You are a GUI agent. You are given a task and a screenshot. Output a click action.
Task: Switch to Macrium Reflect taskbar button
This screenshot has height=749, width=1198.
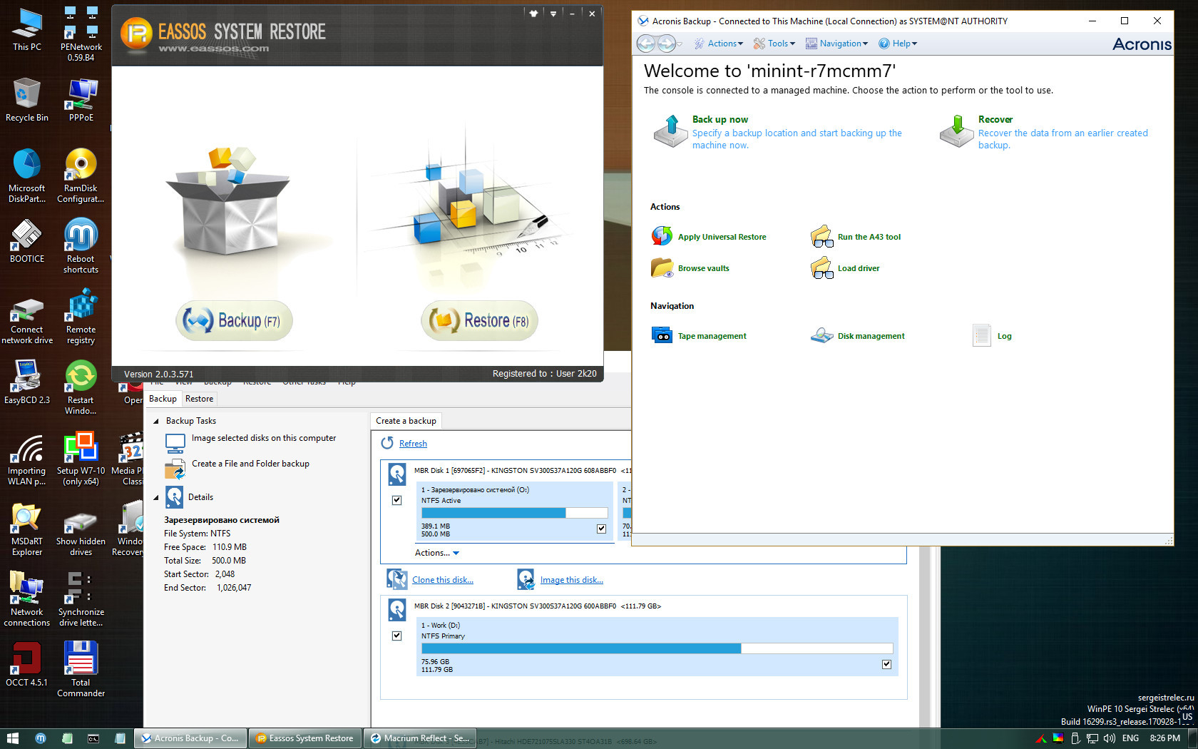pyautogui.click(x=419, y=738)
